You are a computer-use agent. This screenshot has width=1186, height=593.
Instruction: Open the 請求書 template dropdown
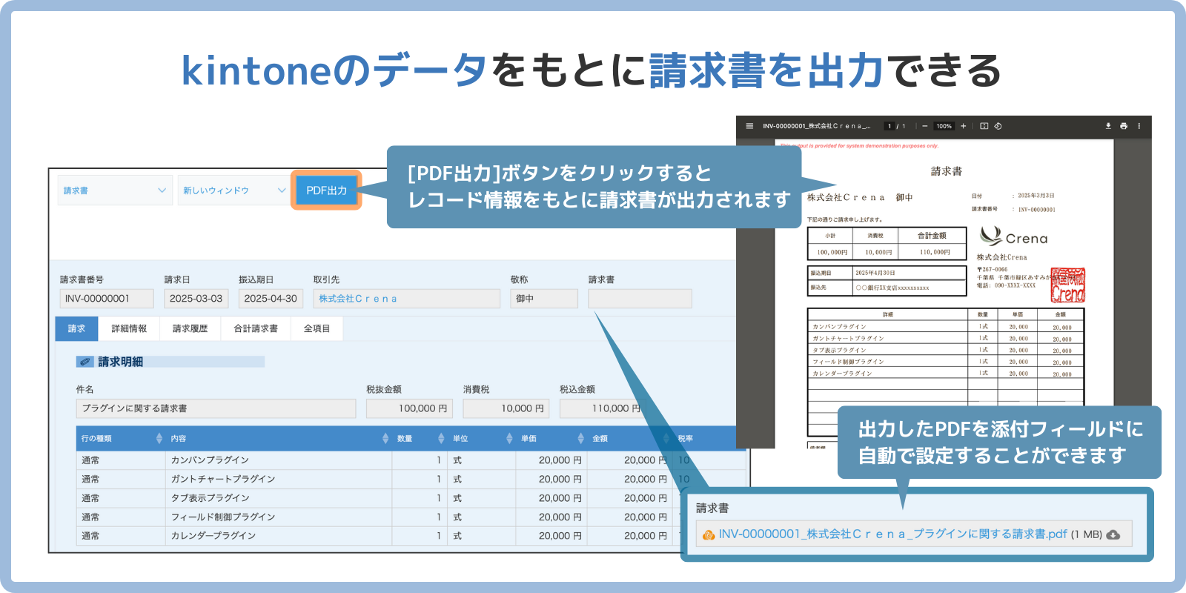click(115, 191)
